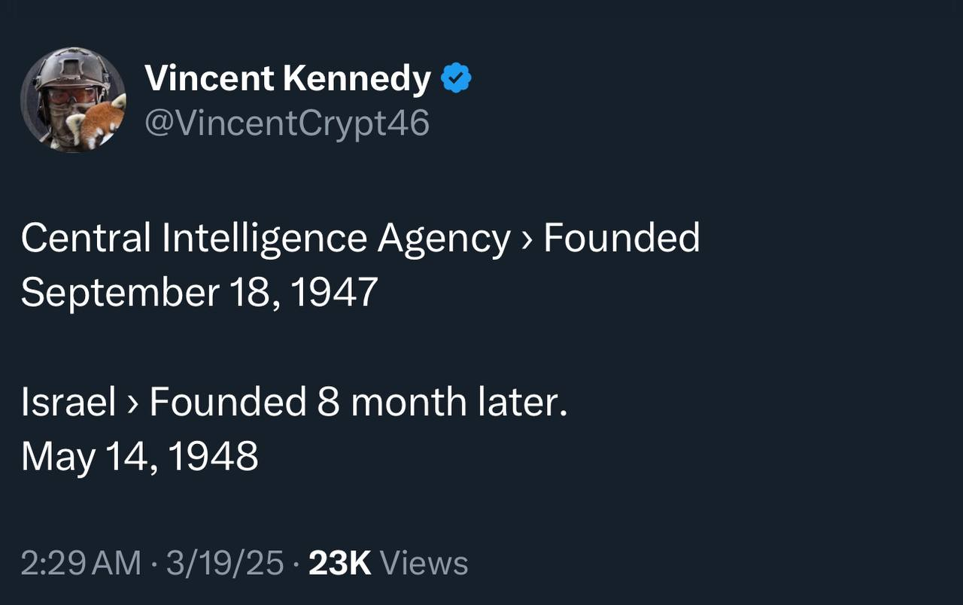
Task: Click the word "Agency" in the tweet
Action: pyautogui.click(x=444, y=240)
